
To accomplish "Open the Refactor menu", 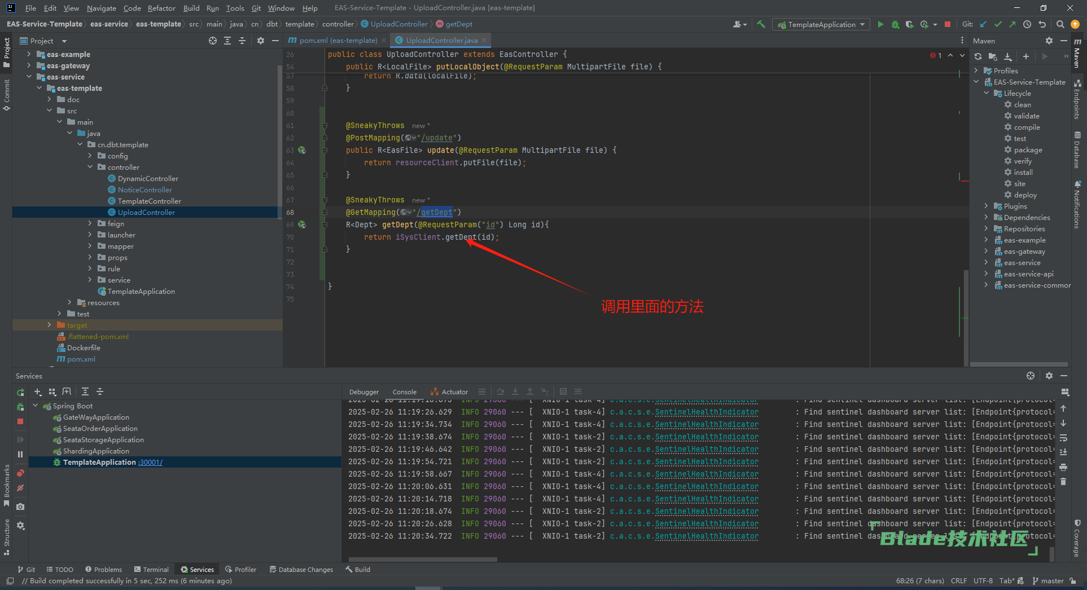I will (161, 8).
